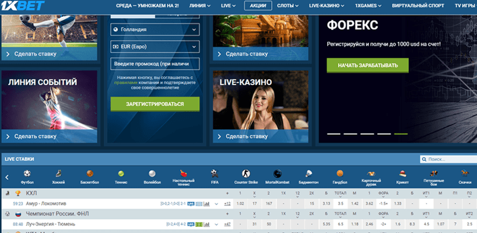Viewport: 477px width, 233px height.
Task: Open the TV ИГРЫ header item
Action: point(465,5)
